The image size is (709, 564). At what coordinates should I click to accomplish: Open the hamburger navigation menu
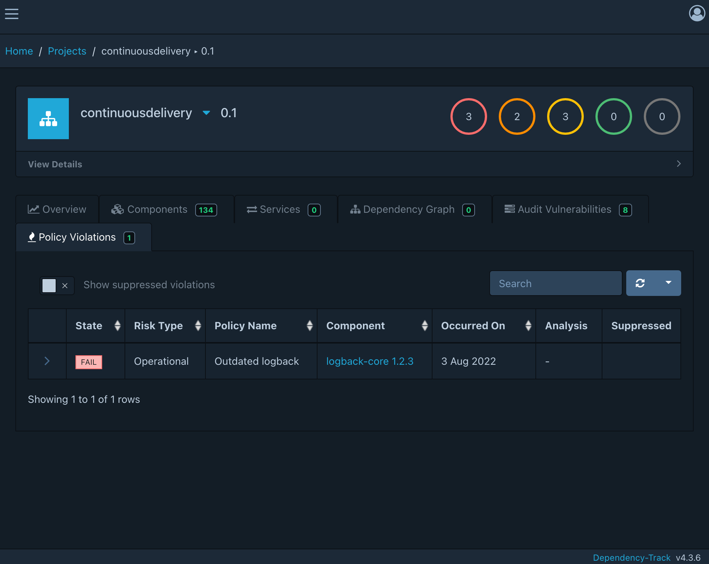[x=12, y=14]
